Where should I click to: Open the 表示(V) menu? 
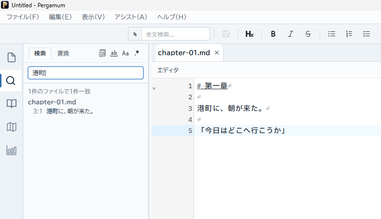coord(93,17)
